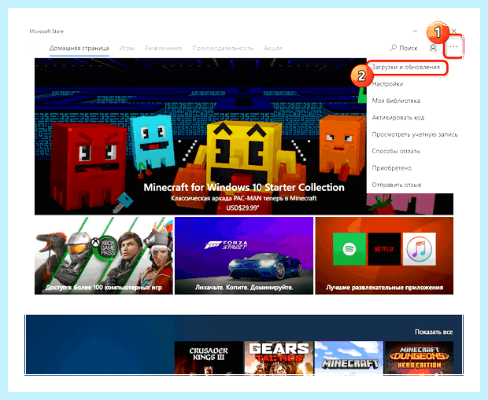This screenshot has height=400, width=488.
Task: Open Minecraft Starter Collection hero banner
Action: point(201,137)
